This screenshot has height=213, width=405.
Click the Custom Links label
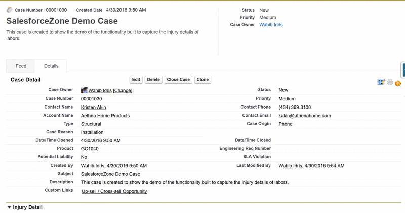pyautogui.click(x=59, y=190)
